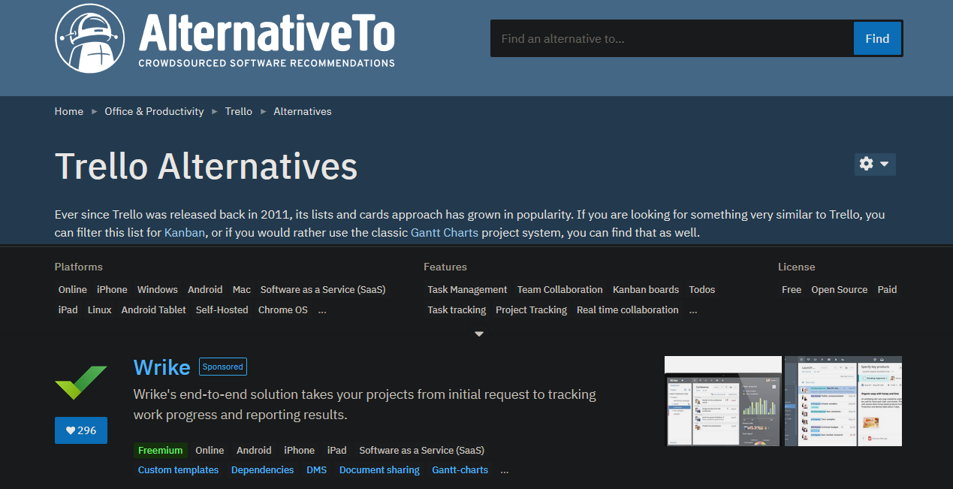Image resolution: width=953 pixels, height=489 pixels.
Task: Filter features by Project Tracking
Action: click(532, 309)
